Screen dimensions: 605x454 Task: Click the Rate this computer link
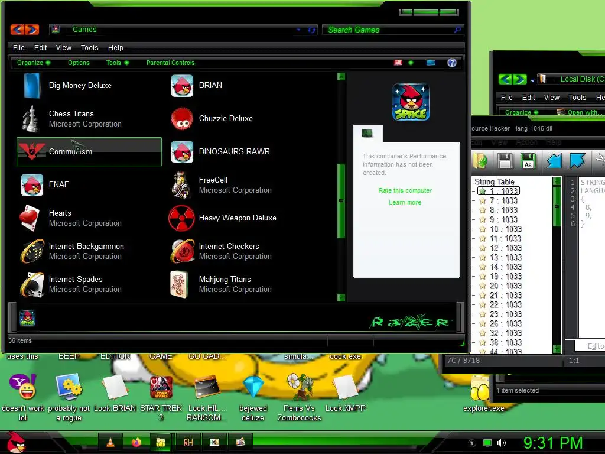click(x=405, y=190)
